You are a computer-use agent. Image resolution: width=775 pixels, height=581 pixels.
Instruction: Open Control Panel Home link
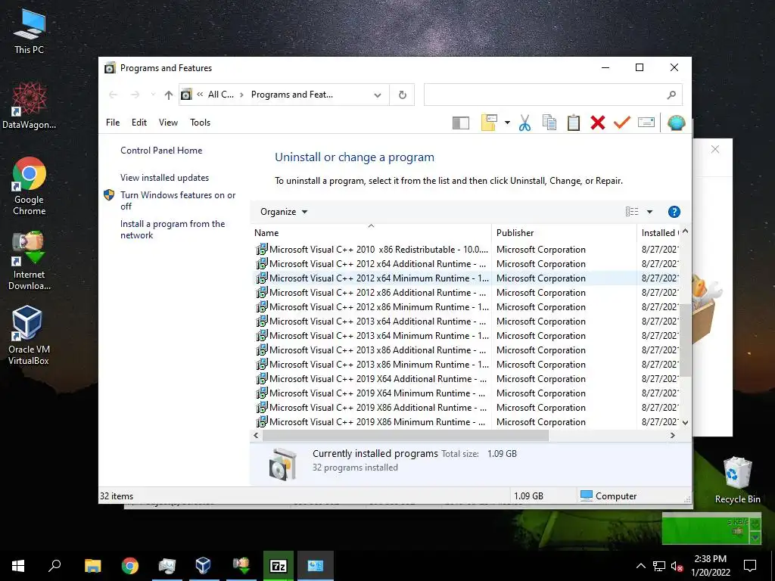tap(161, 151)
